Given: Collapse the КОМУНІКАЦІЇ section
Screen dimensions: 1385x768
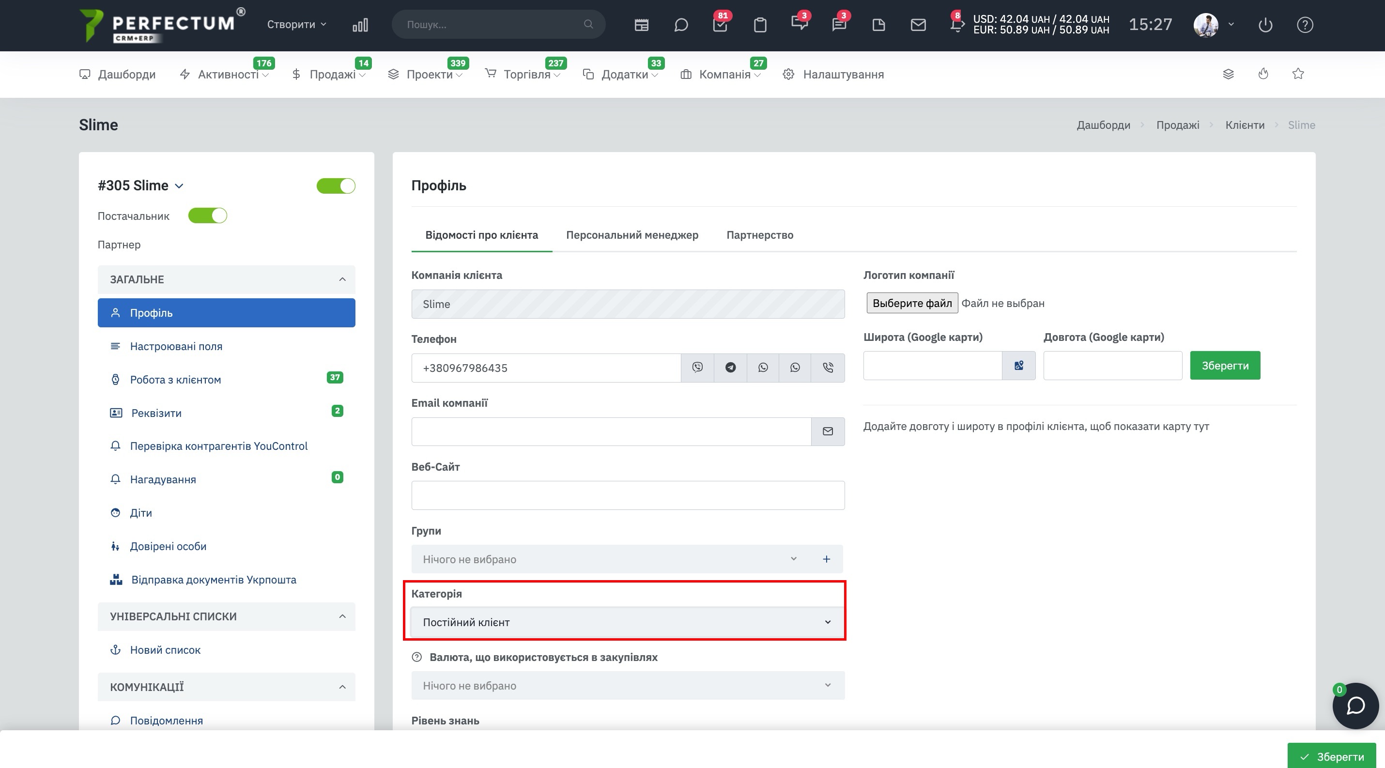Looking at the screenshot, I should click(226, 687).
